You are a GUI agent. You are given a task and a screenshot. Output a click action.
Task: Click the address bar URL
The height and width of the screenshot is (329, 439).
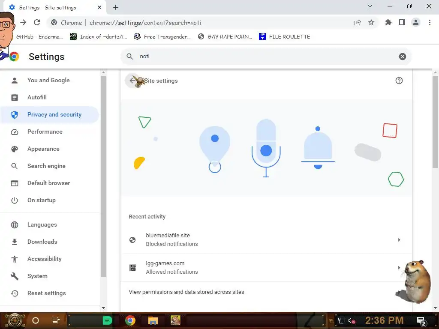(145, 23)
